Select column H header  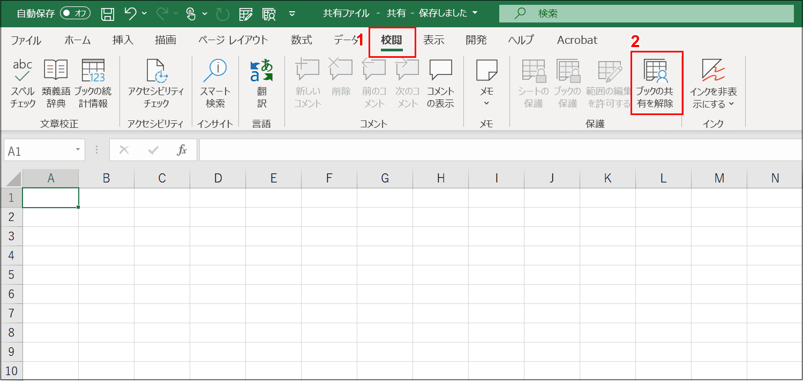441,178
